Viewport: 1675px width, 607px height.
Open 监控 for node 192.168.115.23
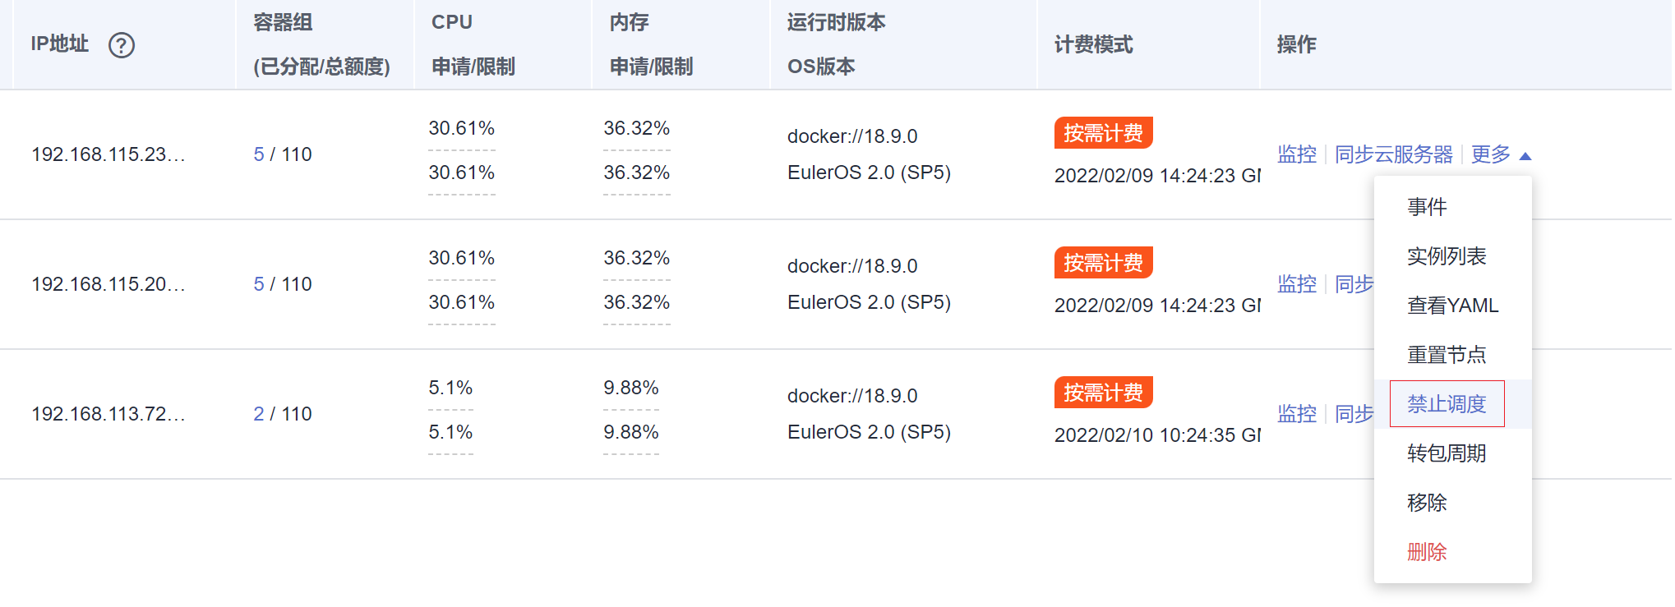[x=1296, y=154]
